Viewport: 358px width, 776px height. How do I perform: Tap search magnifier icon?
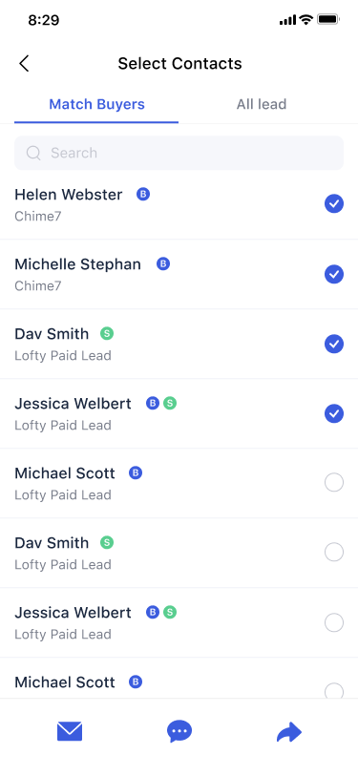point(33,153)
